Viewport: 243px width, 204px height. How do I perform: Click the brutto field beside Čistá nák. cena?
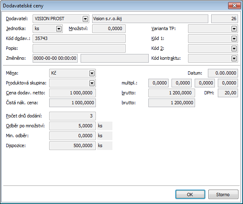click(x=172, y=103)
